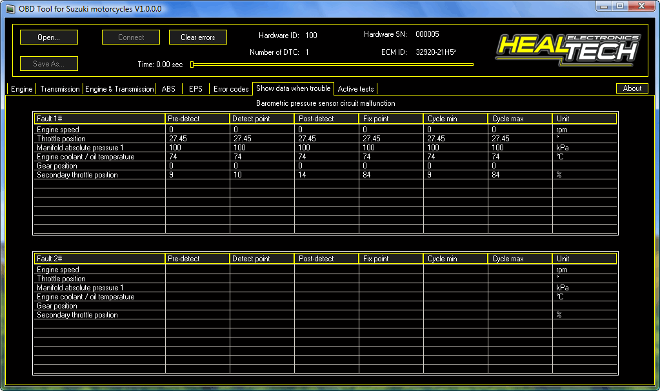Open the About button
The image size is (660, 391).
[632, 88]
